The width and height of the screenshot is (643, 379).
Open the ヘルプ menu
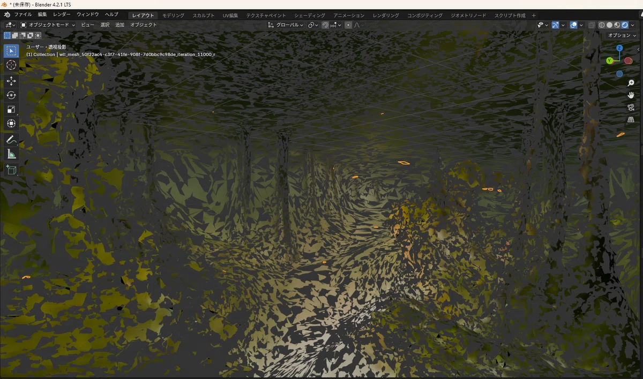[x=111, y=15]
